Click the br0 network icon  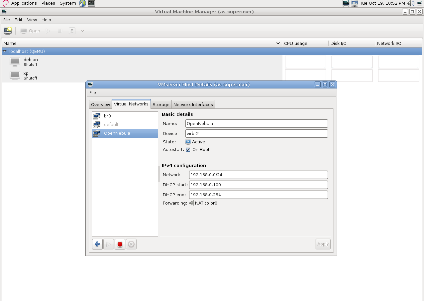point(97,116)
